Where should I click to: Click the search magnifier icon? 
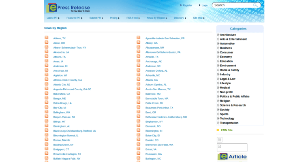coord(255,5)
